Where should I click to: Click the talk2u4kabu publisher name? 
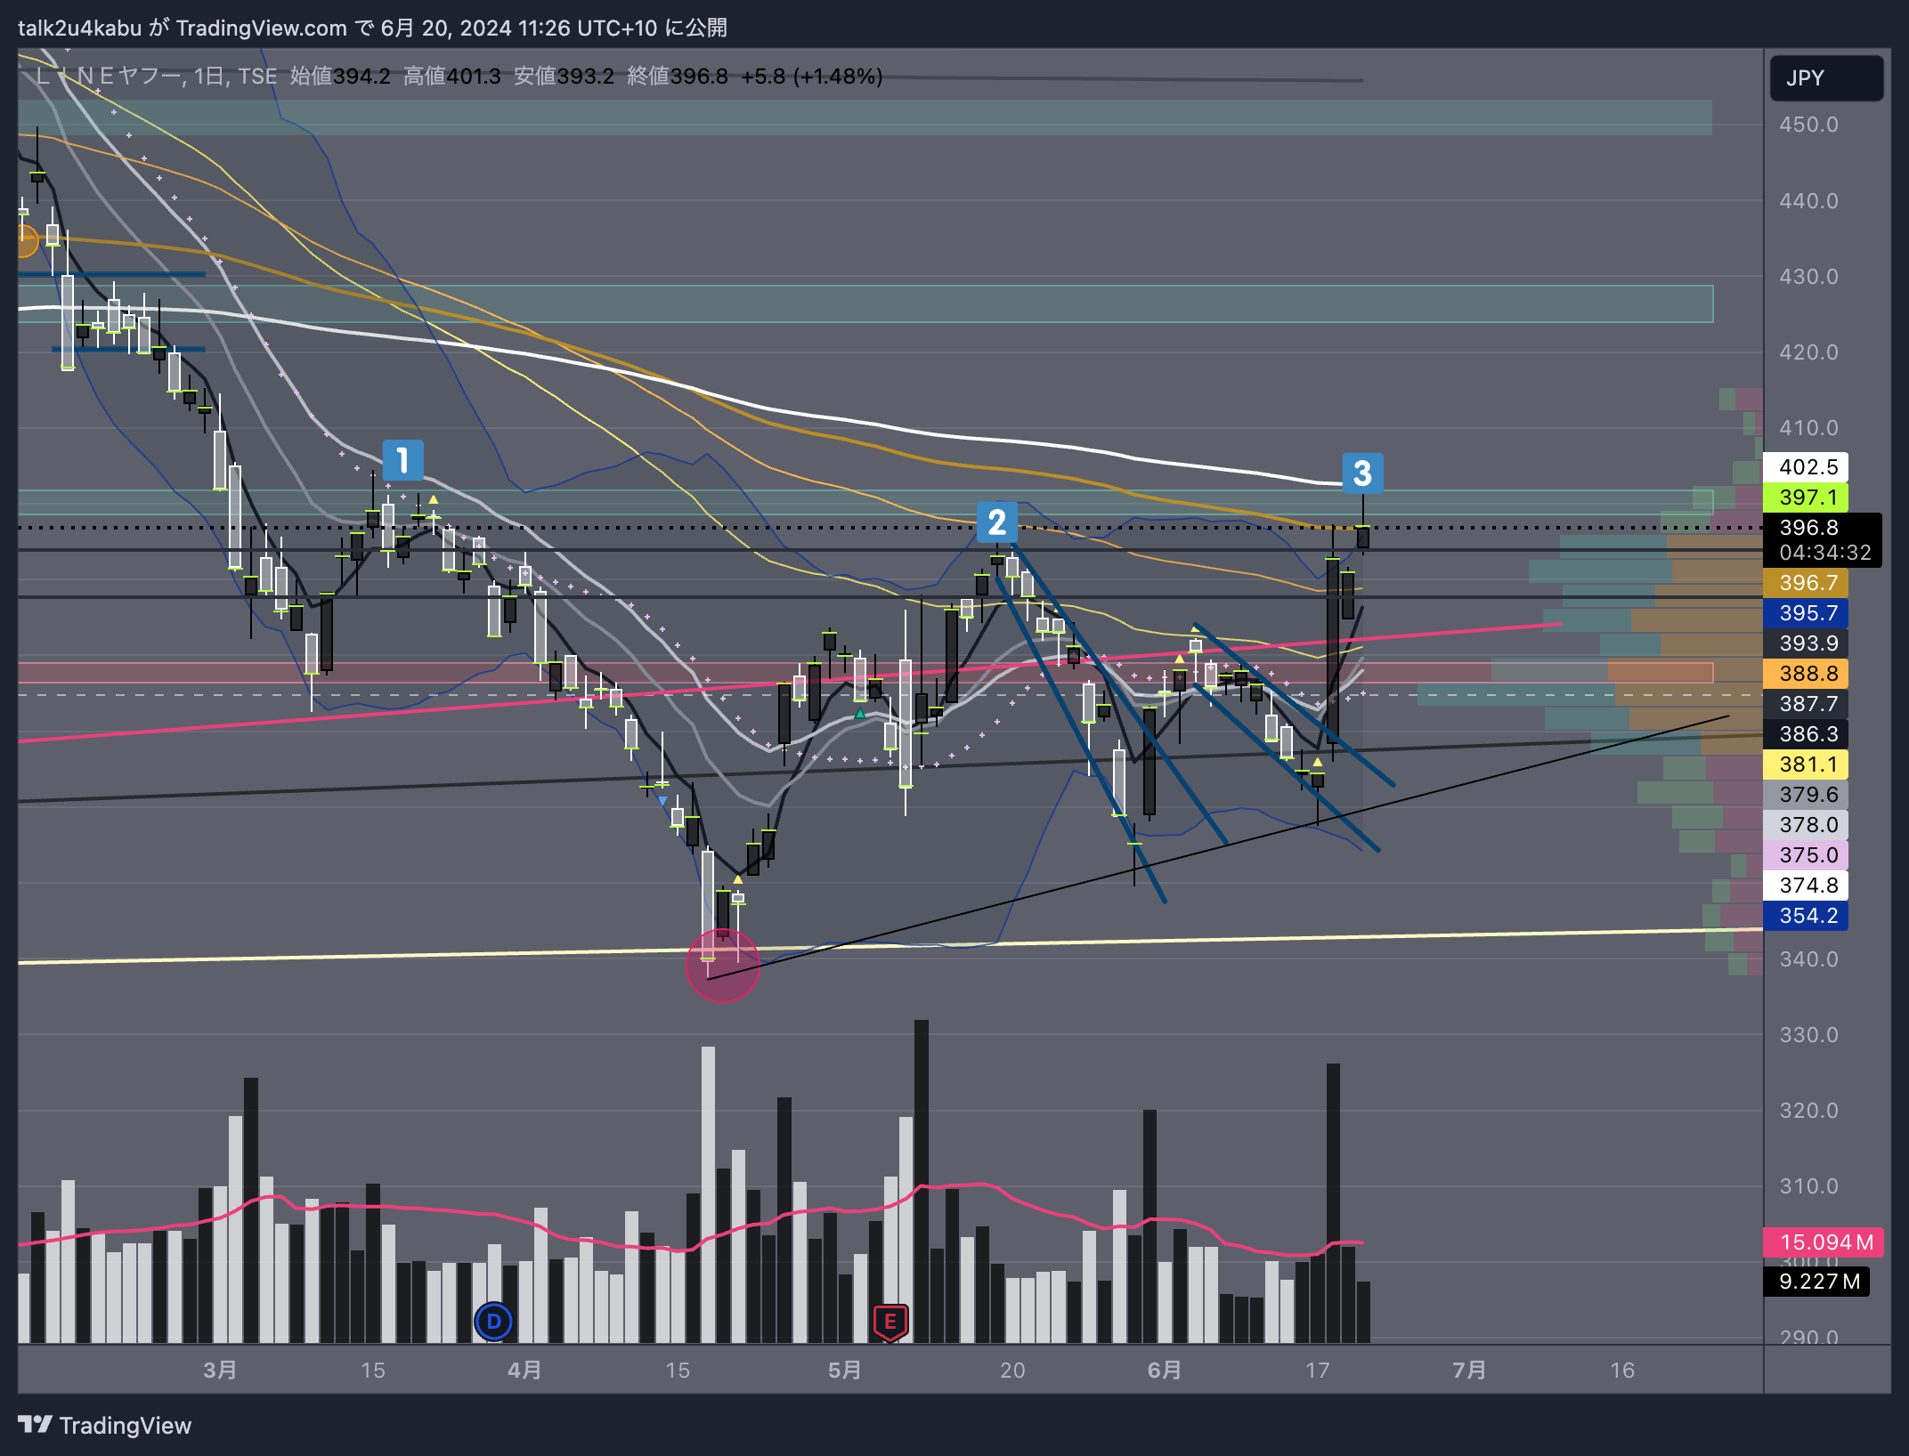click(80, 28)
